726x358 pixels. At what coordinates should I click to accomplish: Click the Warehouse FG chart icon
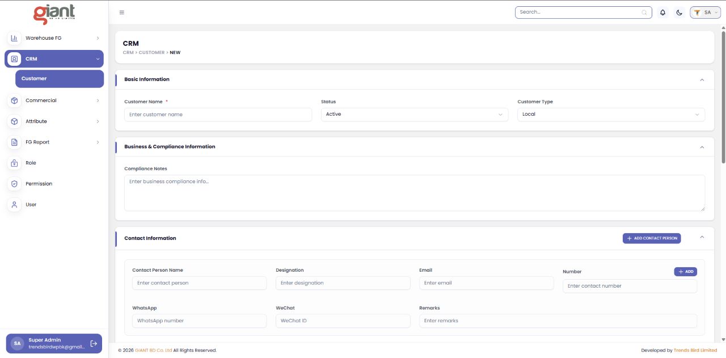pos(14,38)
